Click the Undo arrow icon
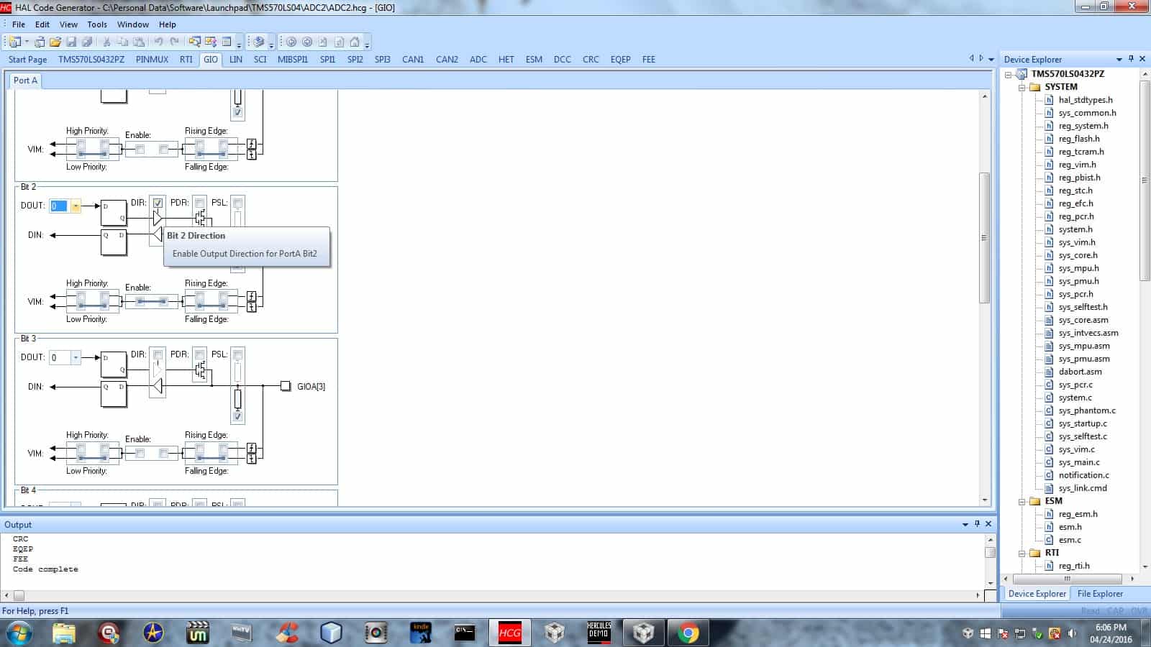Screen dimensions: 1151x647 point(158,42)
